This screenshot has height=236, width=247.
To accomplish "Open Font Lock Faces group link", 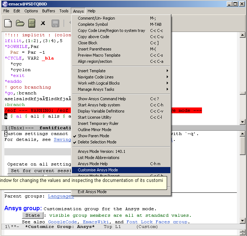I will (x=157, y=222).
